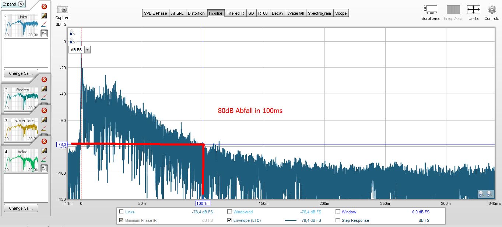Zoom in vertically with the plus magnifier
Screen dimensions: 502x227
pyautogui.click(x=73, y=33)
